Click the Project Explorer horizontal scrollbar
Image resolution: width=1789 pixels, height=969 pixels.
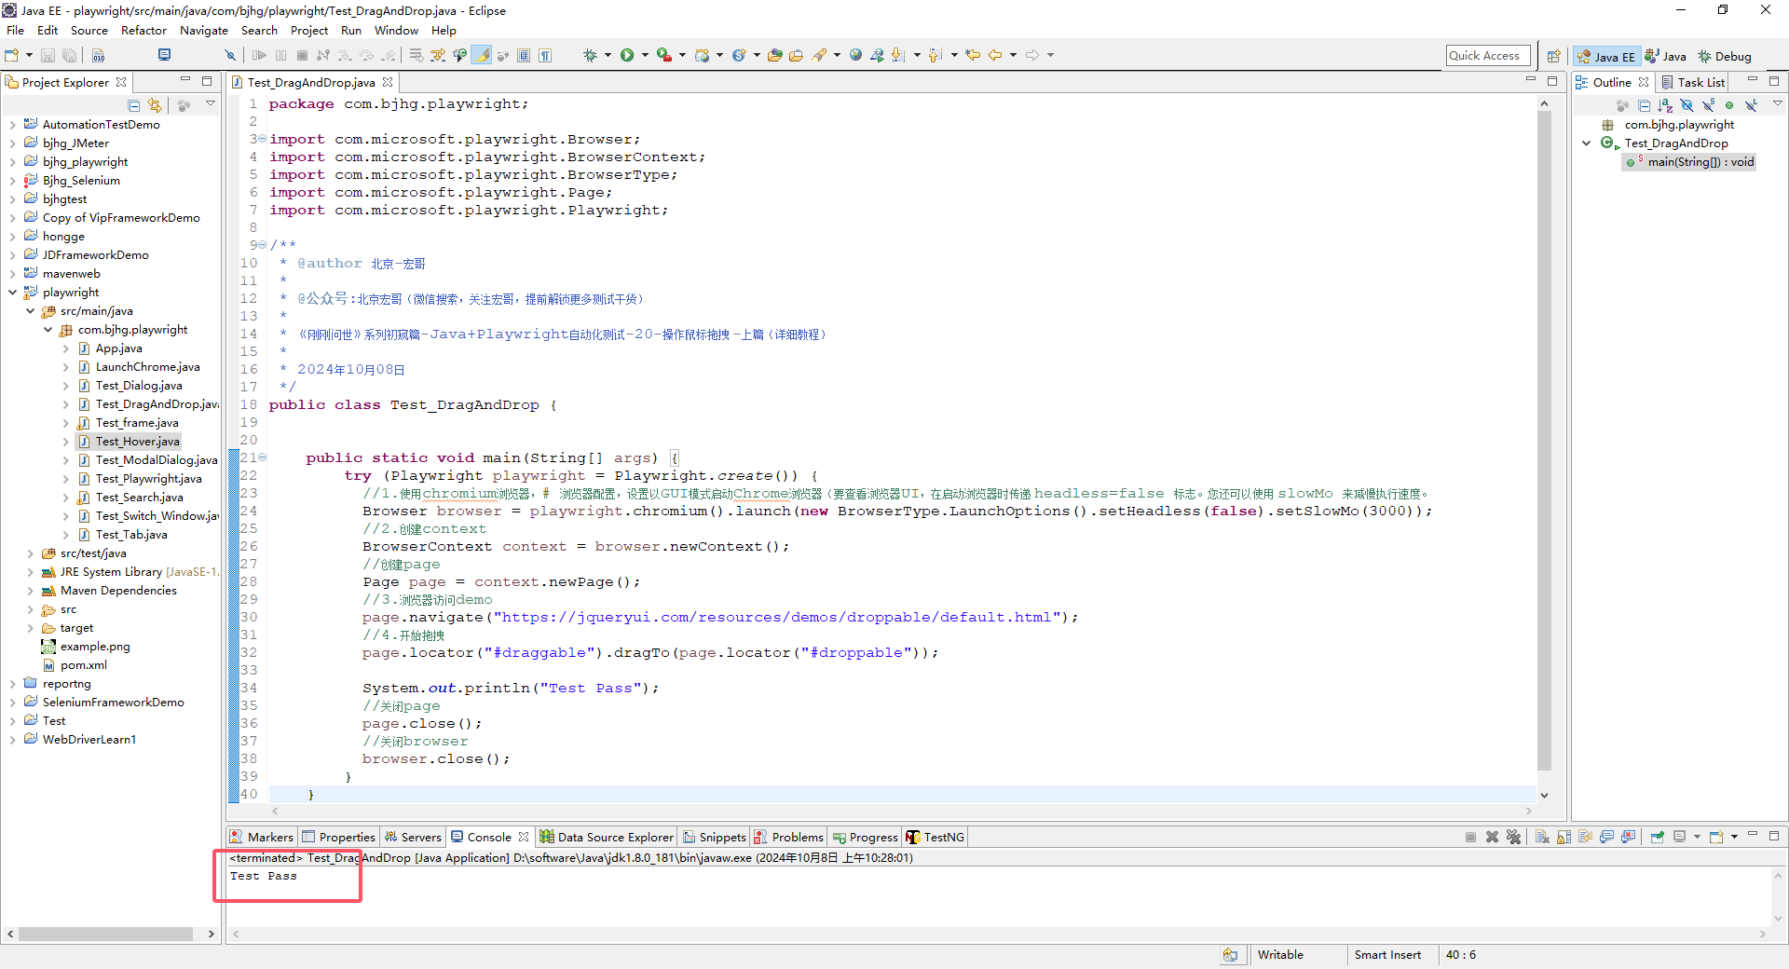tap(104, 934)
